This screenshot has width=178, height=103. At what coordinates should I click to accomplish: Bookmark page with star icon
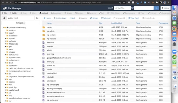[124, 2]
